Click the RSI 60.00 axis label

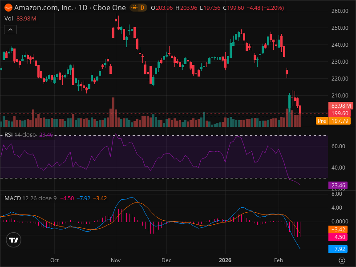tap(338, 146)
